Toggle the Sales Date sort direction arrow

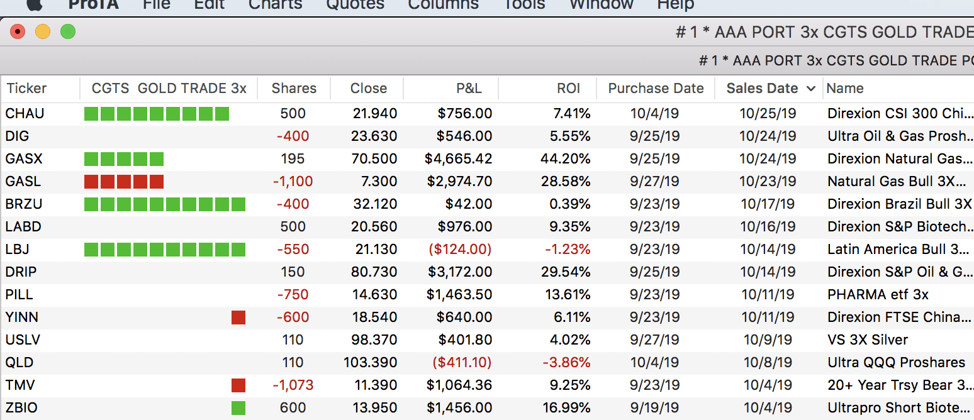click(811, 89)
